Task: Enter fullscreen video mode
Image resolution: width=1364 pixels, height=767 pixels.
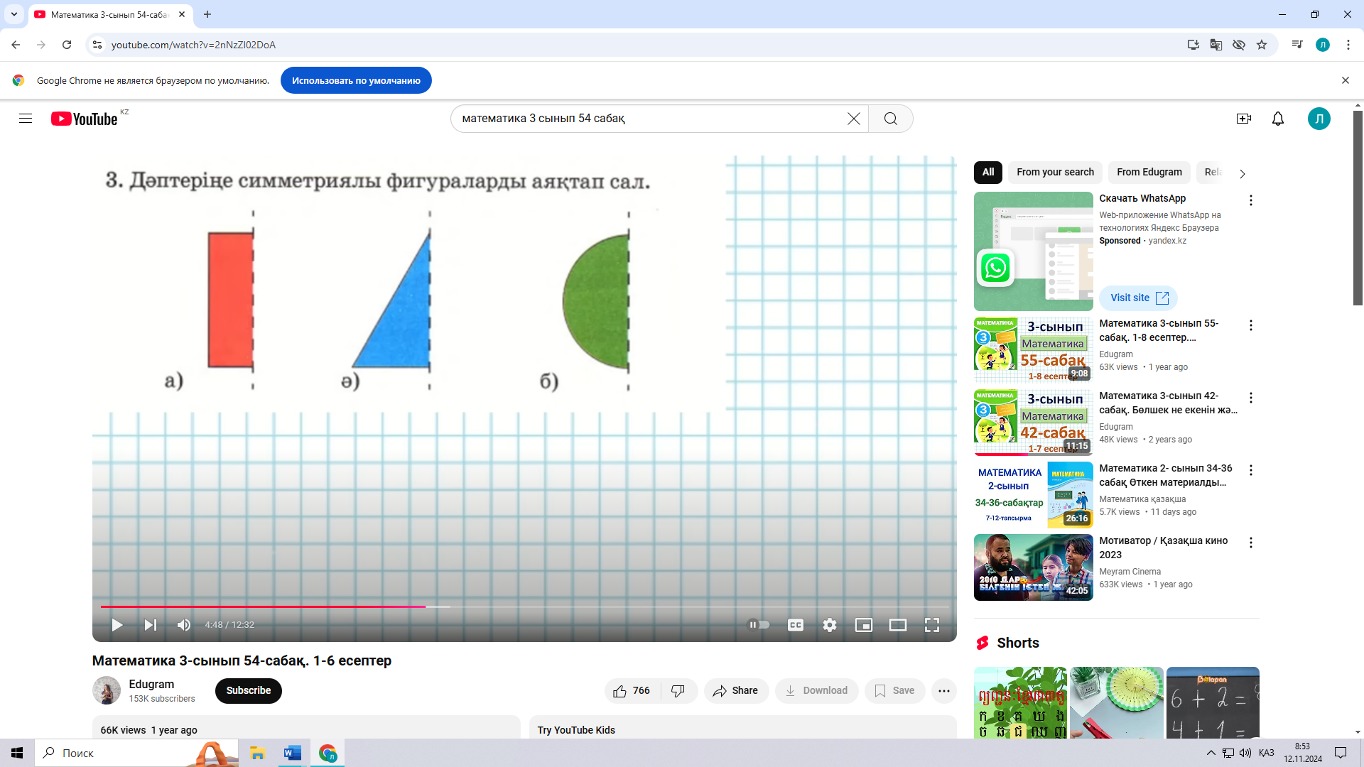Action: coord(931,625)
